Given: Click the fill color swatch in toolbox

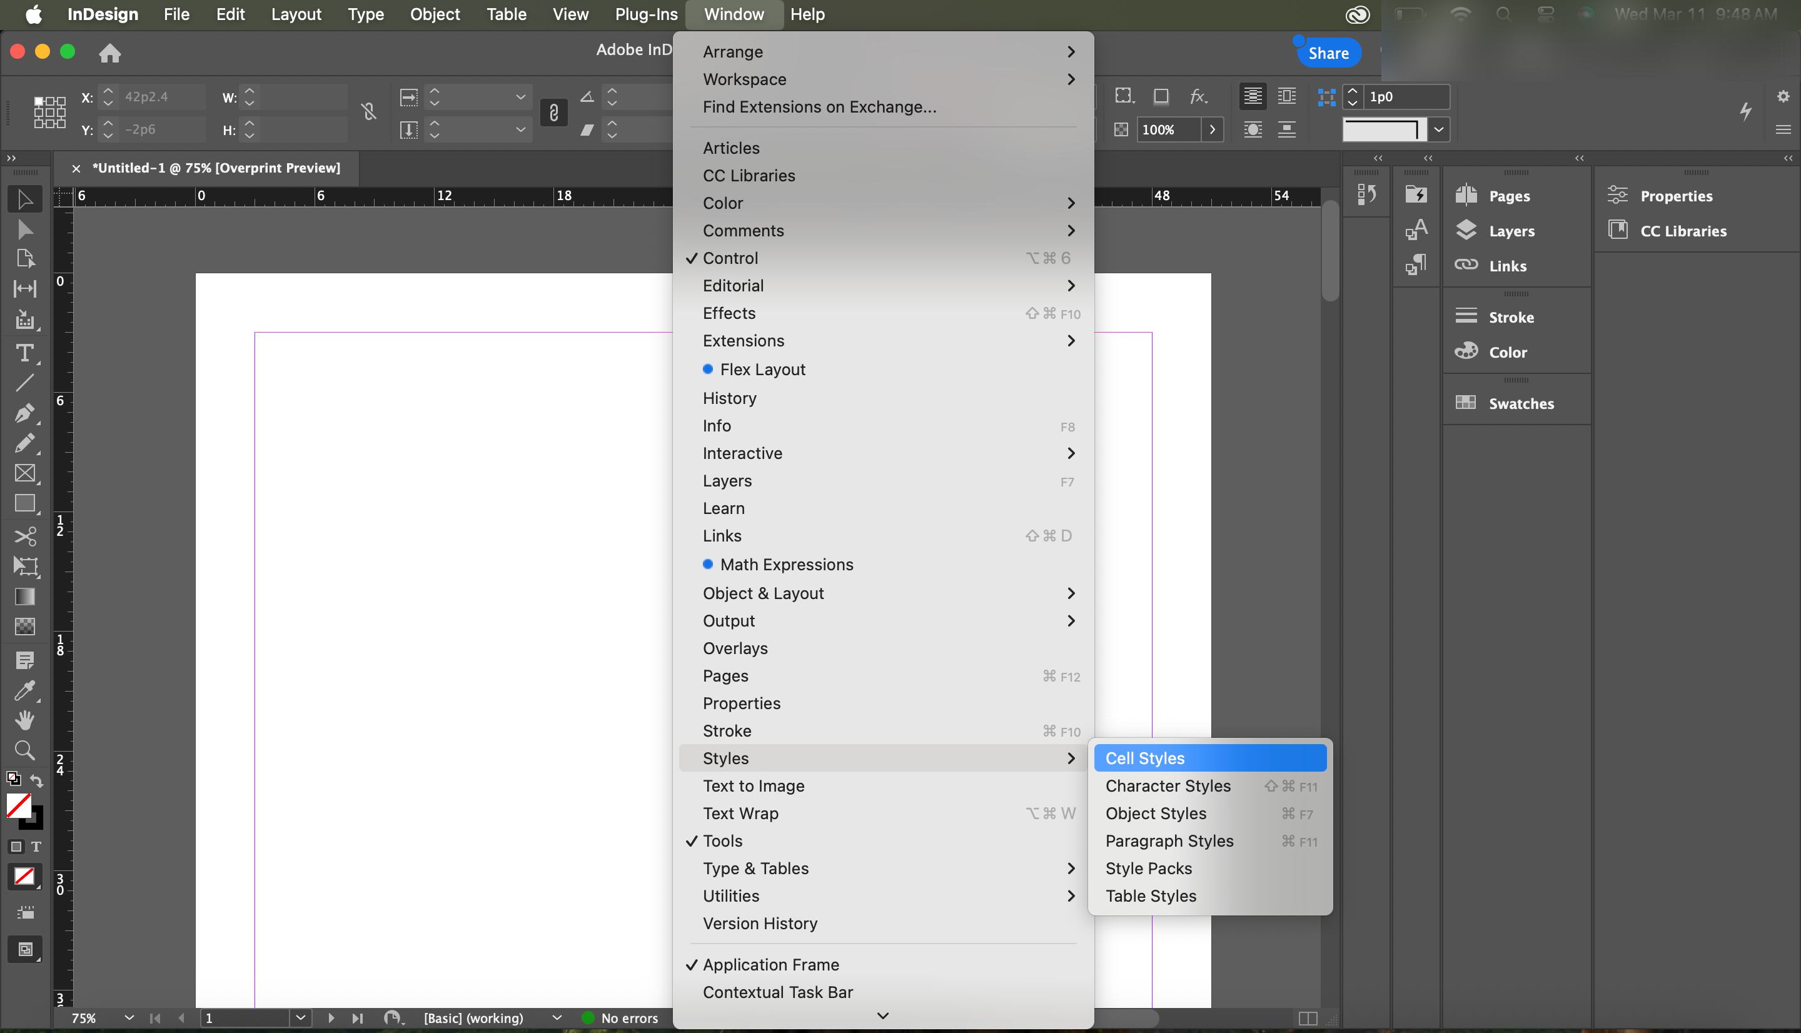Looking at the screenshot, I should [x=18, y=806].
